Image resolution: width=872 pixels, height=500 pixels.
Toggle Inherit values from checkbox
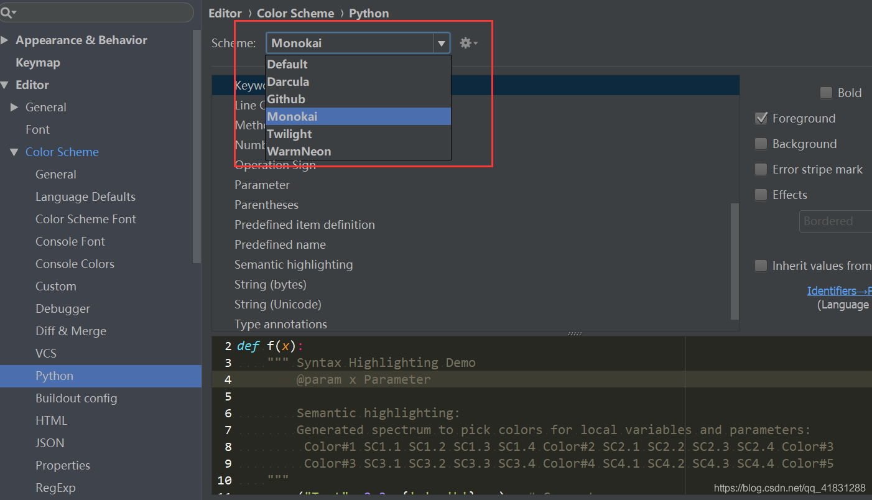(761, 266)
